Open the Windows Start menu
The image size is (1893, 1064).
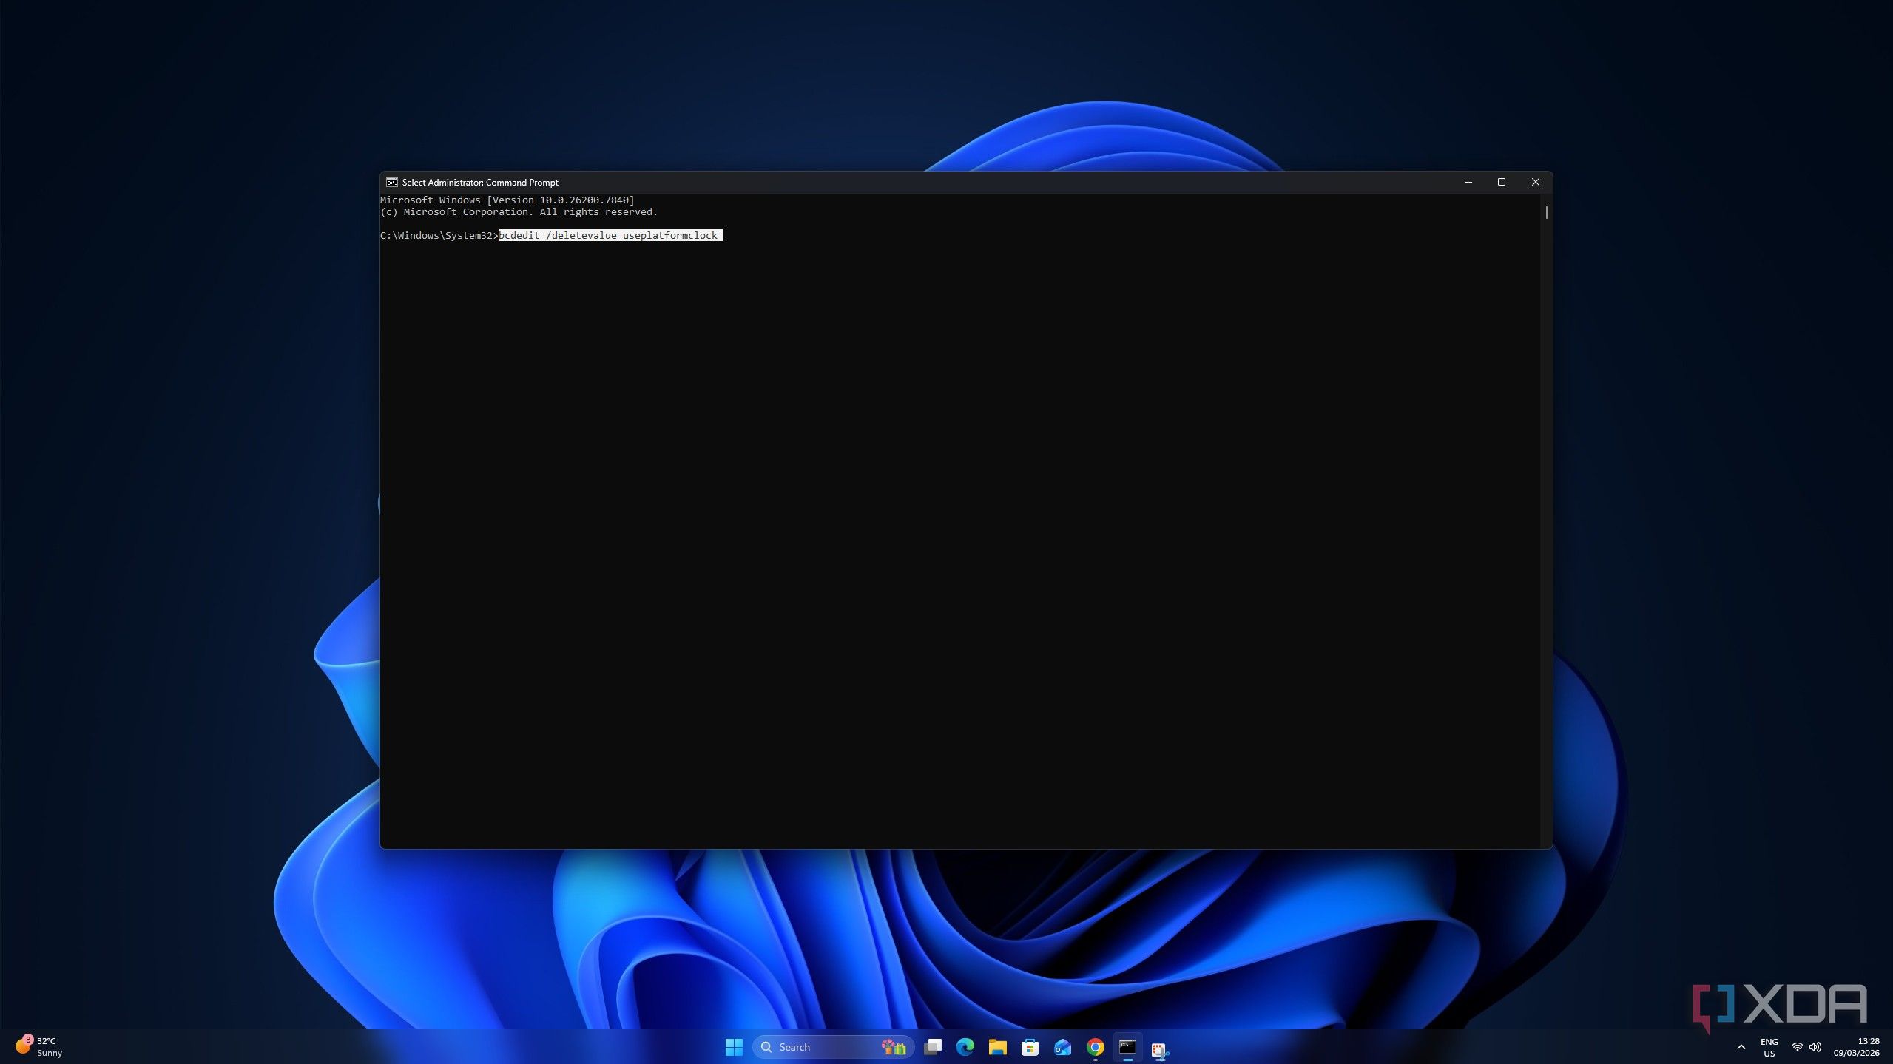(734, 1047)
